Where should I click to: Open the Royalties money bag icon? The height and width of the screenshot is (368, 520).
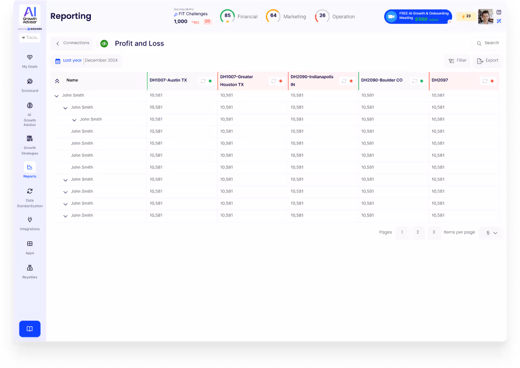tap(30, 268)
